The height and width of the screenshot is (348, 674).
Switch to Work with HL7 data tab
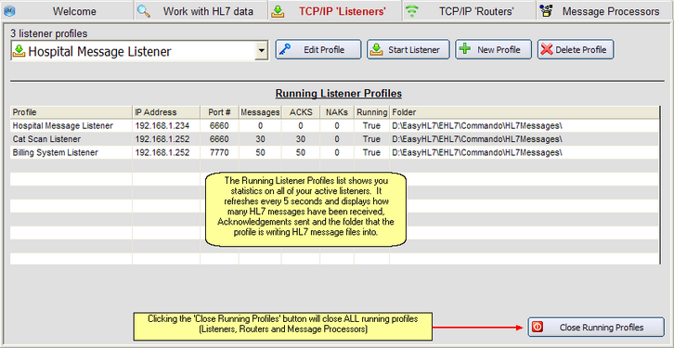coord(201,11)
